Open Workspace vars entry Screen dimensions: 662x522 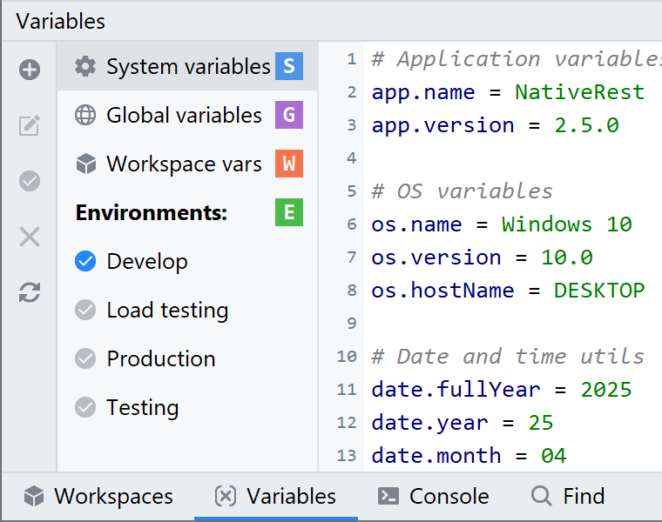point(187,164)
